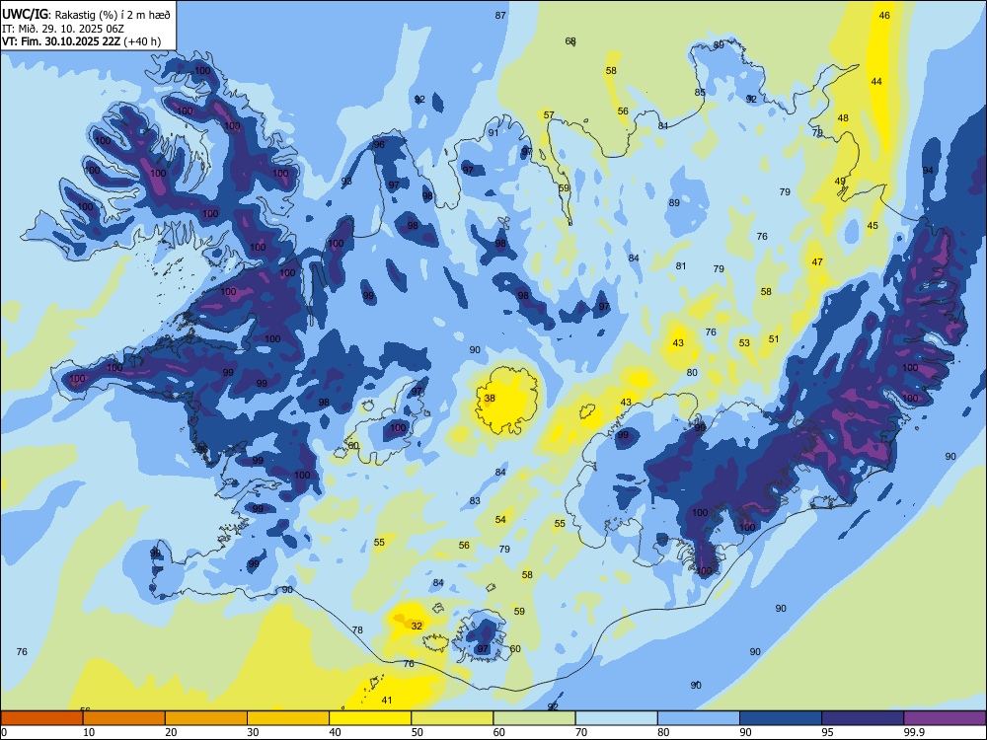Image resolution: width=987 pixels, height=740 pixels.
Task: Click the 50–60 pale yellow legend swatch
Action: point(453,718)
